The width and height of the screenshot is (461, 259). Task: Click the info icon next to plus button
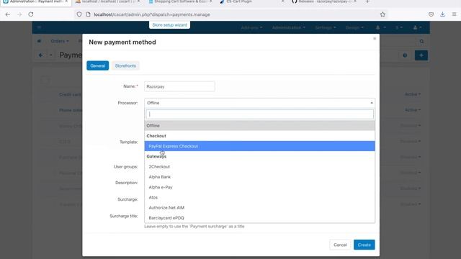point(405,55)
